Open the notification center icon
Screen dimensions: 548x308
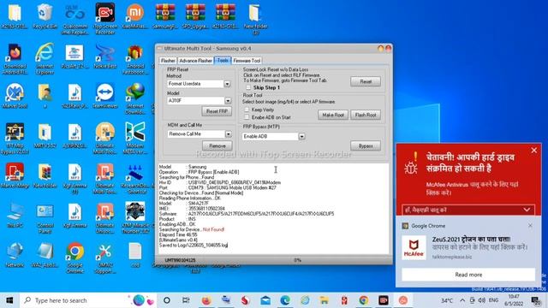[535, 300]
